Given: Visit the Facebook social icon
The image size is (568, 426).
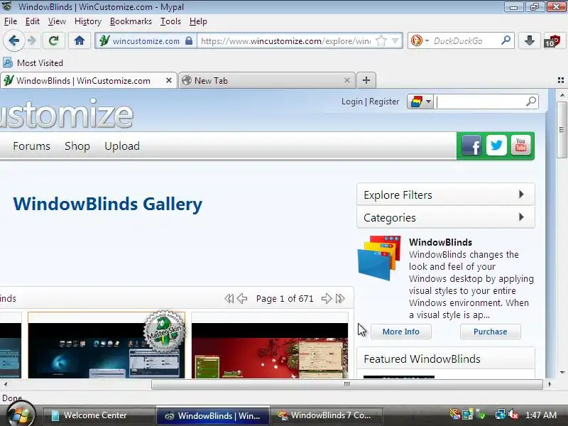Looking at the screenshot, I should pyautogui.click(x=471, y=146).
